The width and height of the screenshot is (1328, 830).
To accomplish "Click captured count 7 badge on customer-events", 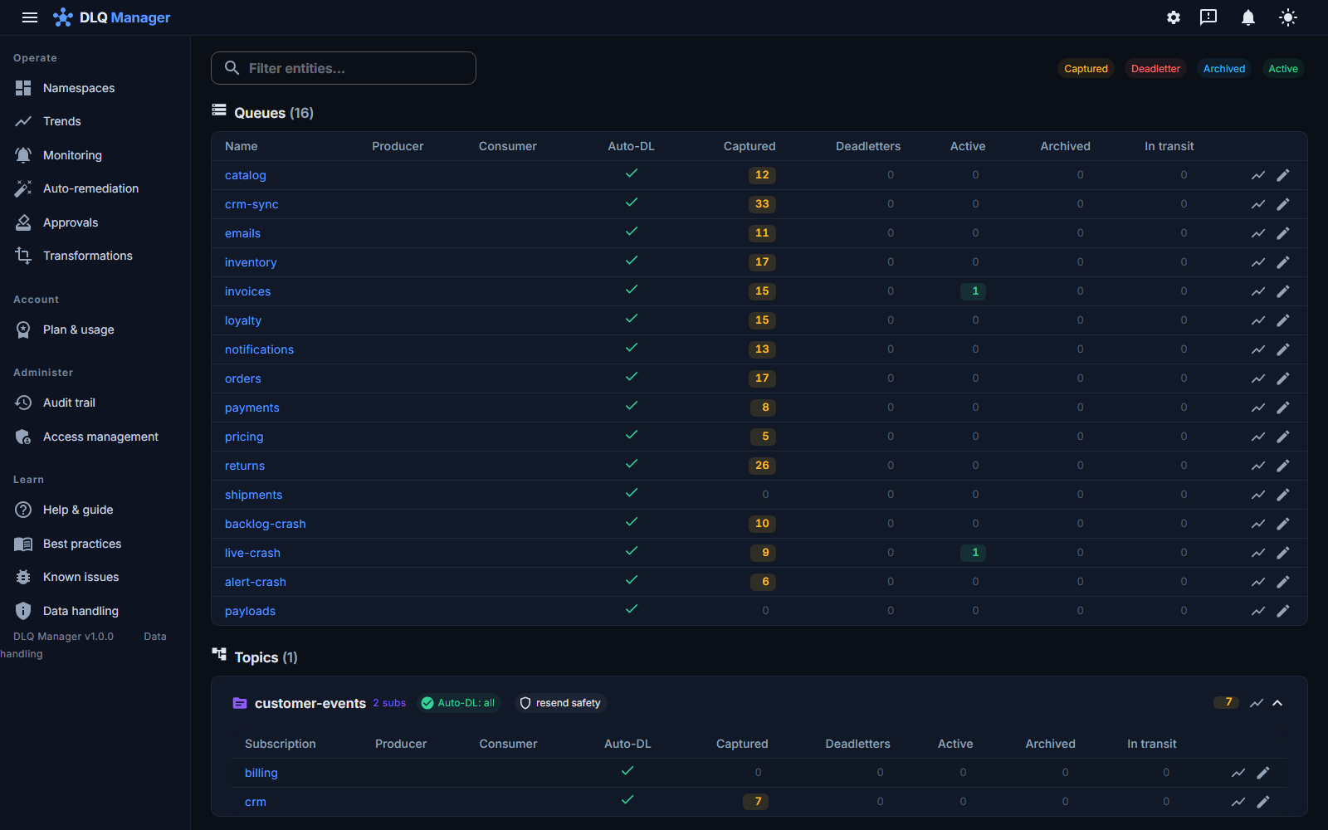I will [x=1228, y=702].
